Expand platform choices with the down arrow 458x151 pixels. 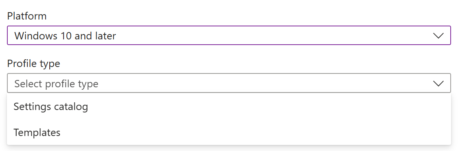pyautogui.click(x=438, y=36)
